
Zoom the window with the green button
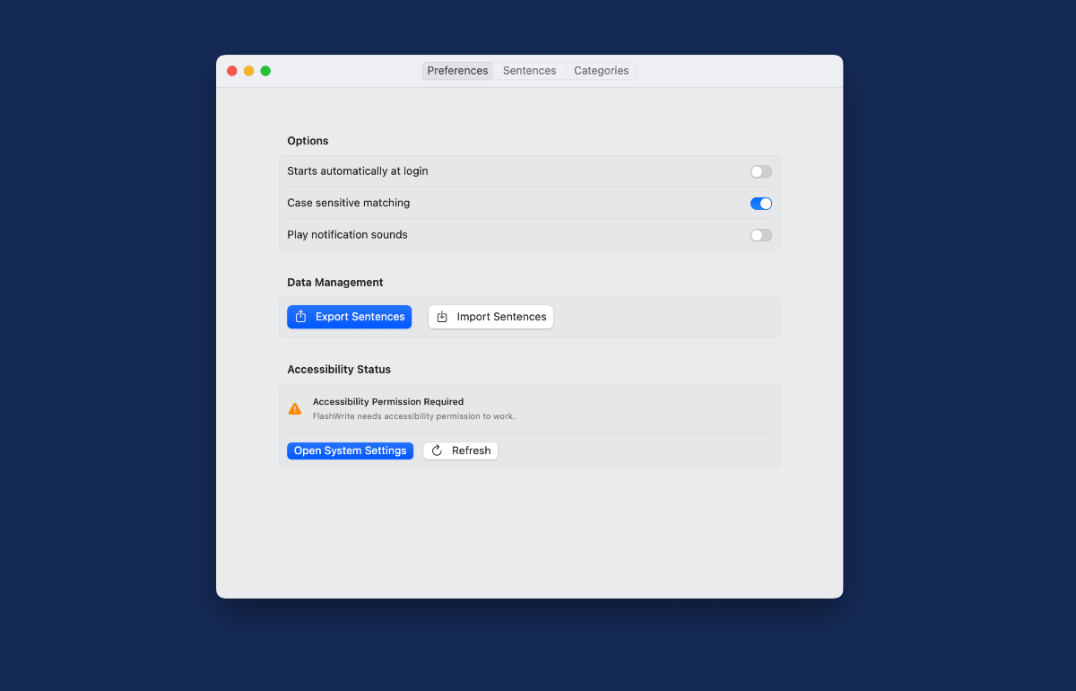265,71
